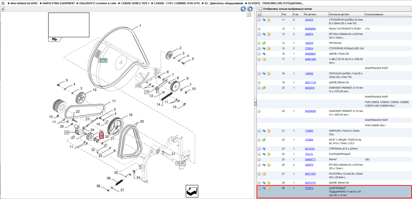Screen dimensions: 412x199
Task: Click the gray add circle for position 12
Action: tap(259, 29)
